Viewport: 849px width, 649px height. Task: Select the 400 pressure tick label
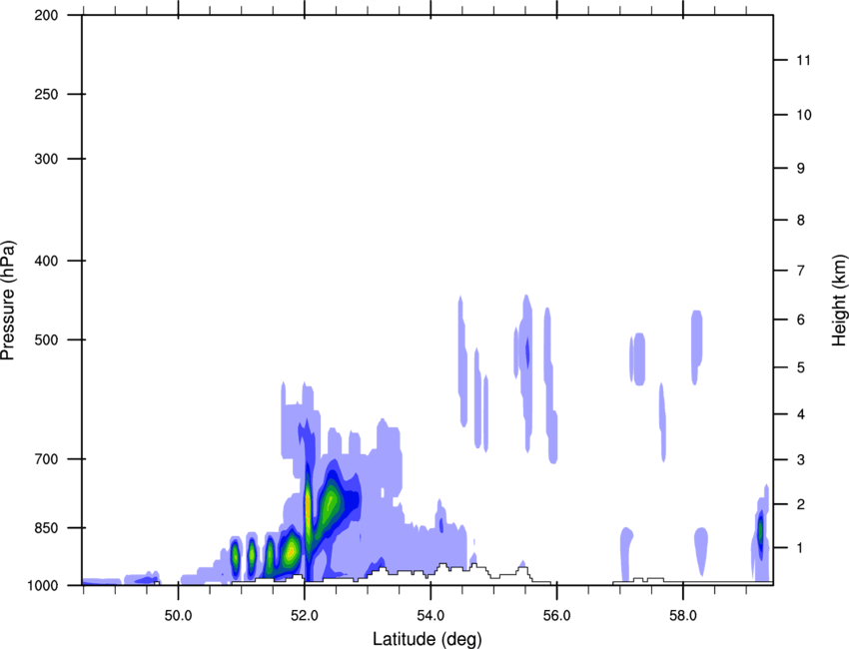tap(46, 261)
